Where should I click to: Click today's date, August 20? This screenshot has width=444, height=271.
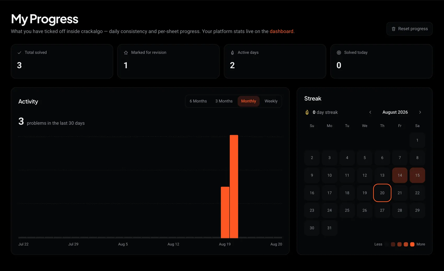pos(382,193)
